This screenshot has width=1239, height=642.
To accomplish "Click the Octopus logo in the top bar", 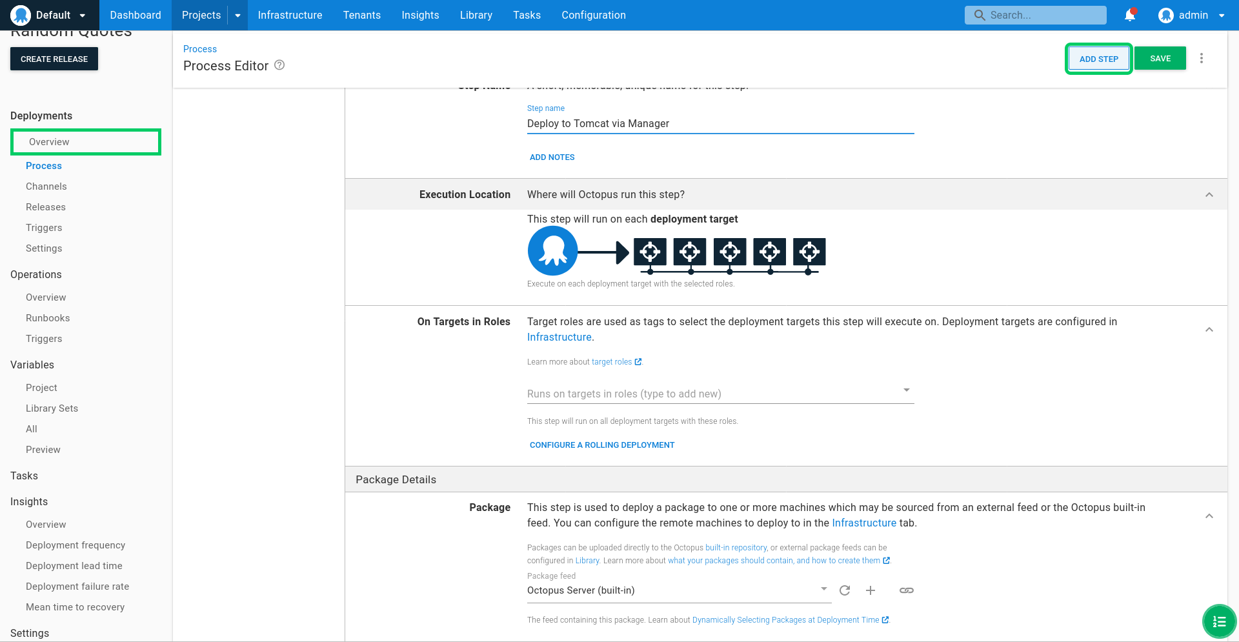I will click(21, 15).
